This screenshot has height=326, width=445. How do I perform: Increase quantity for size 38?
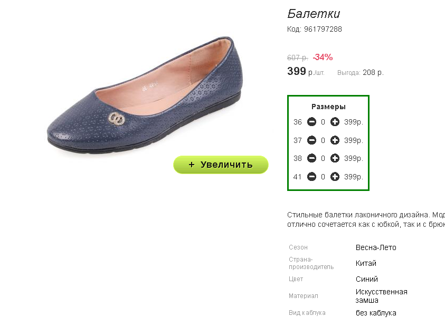click(x=335, y=158)
